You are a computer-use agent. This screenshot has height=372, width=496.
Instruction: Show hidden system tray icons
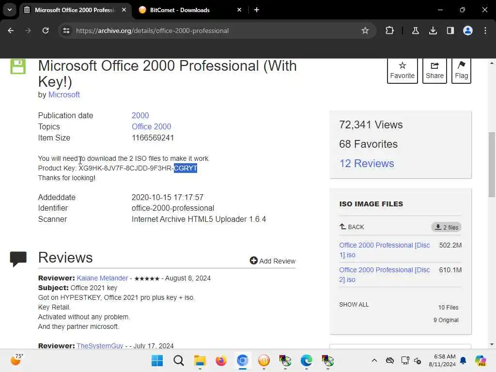[x=374, y=360]
